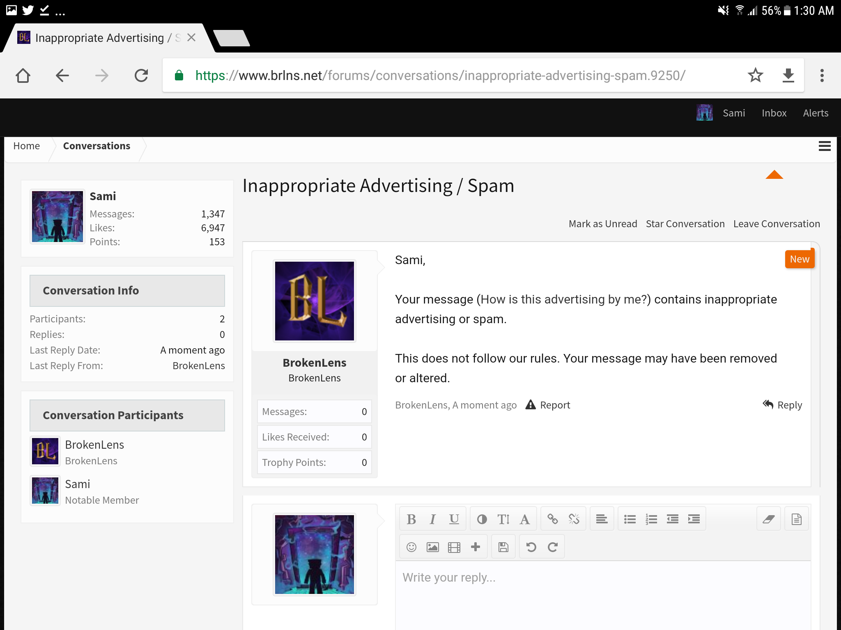Switch to BB code editor mode

tap(796, 519)
